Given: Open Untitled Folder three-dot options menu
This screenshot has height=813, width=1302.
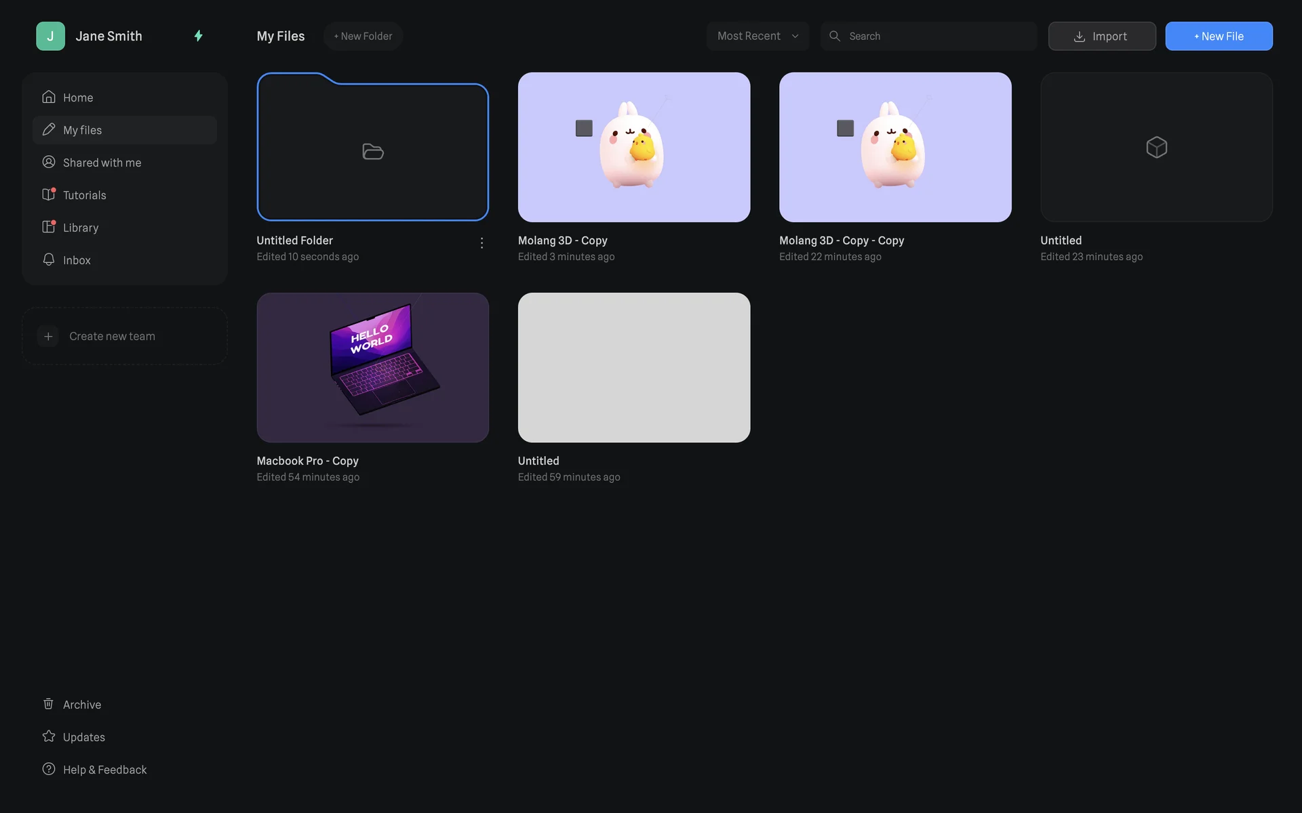Looking at the screenshot, I should coord(481,243).
